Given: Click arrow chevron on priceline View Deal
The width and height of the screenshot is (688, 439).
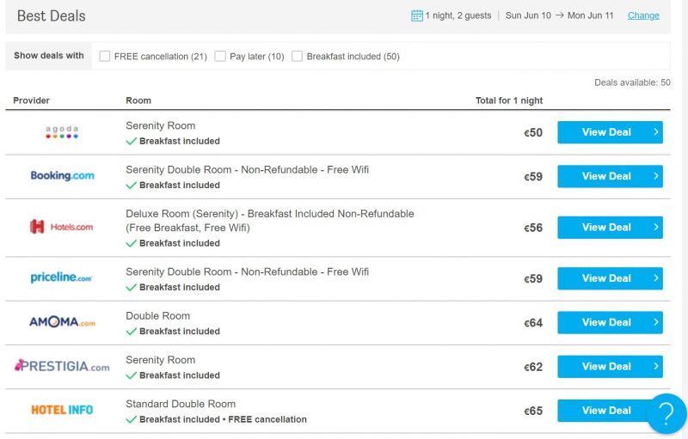Looking at the screenshot, I should pyautogui.click(x=656, y=278).
